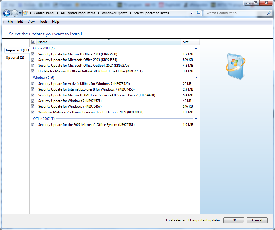This screenshot has height=230, width=275.
Task: Sort by the Name column header
Action: click(109, 42)
